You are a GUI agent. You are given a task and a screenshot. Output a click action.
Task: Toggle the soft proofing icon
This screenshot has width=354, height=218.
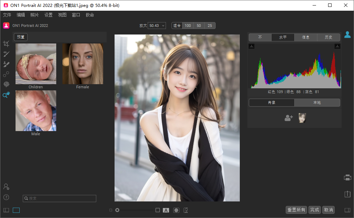click(x=186, y=210)
